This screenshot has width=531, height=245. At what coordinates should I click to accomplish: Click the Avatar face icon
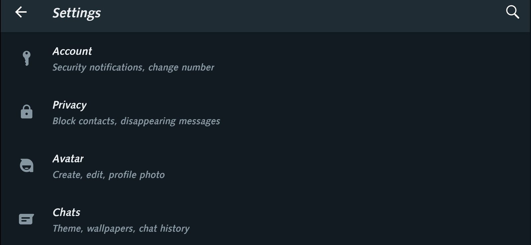pyautogui.click(x=27, y=165)
